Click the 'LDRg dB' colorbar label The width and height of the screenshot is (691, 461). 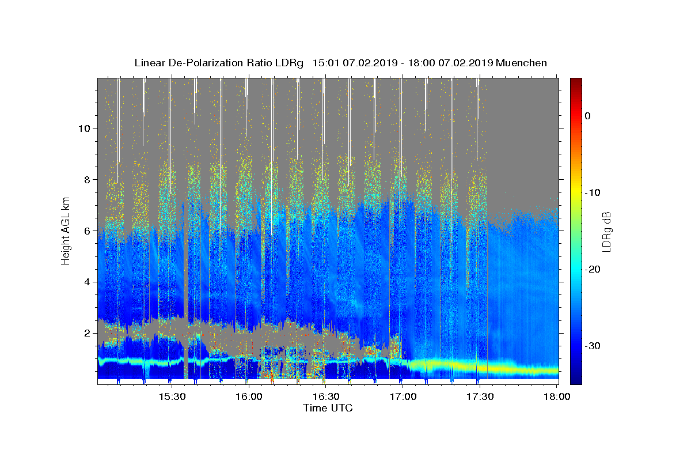(606, 232)
